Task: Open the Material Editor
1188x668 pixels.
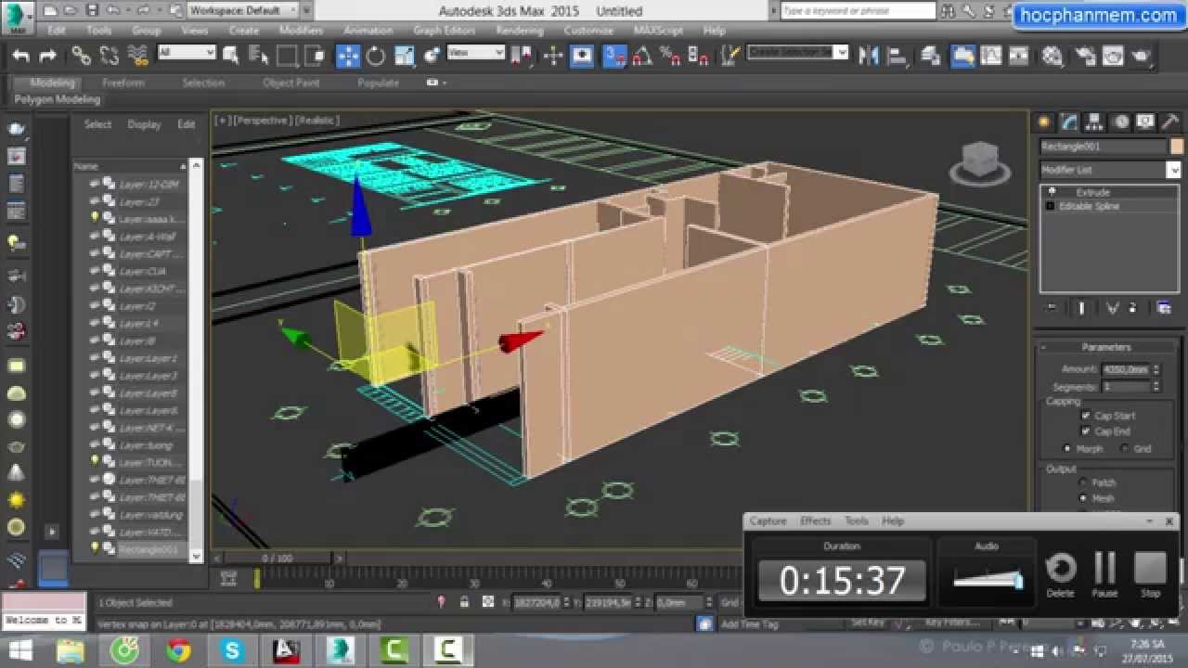Action: 1052,57
